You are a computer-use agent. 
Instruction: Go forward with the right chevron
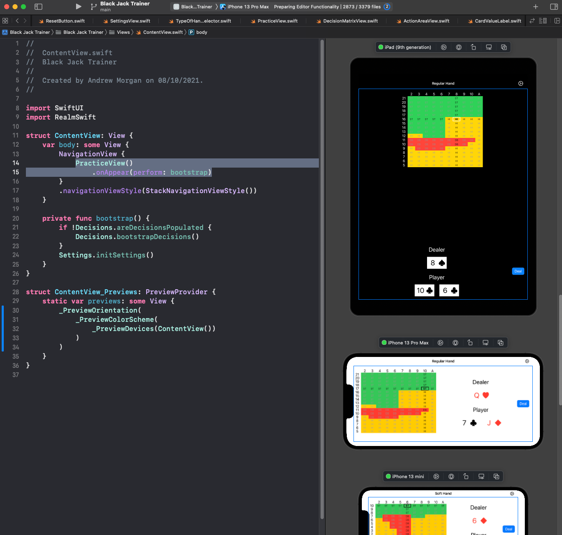25,20
